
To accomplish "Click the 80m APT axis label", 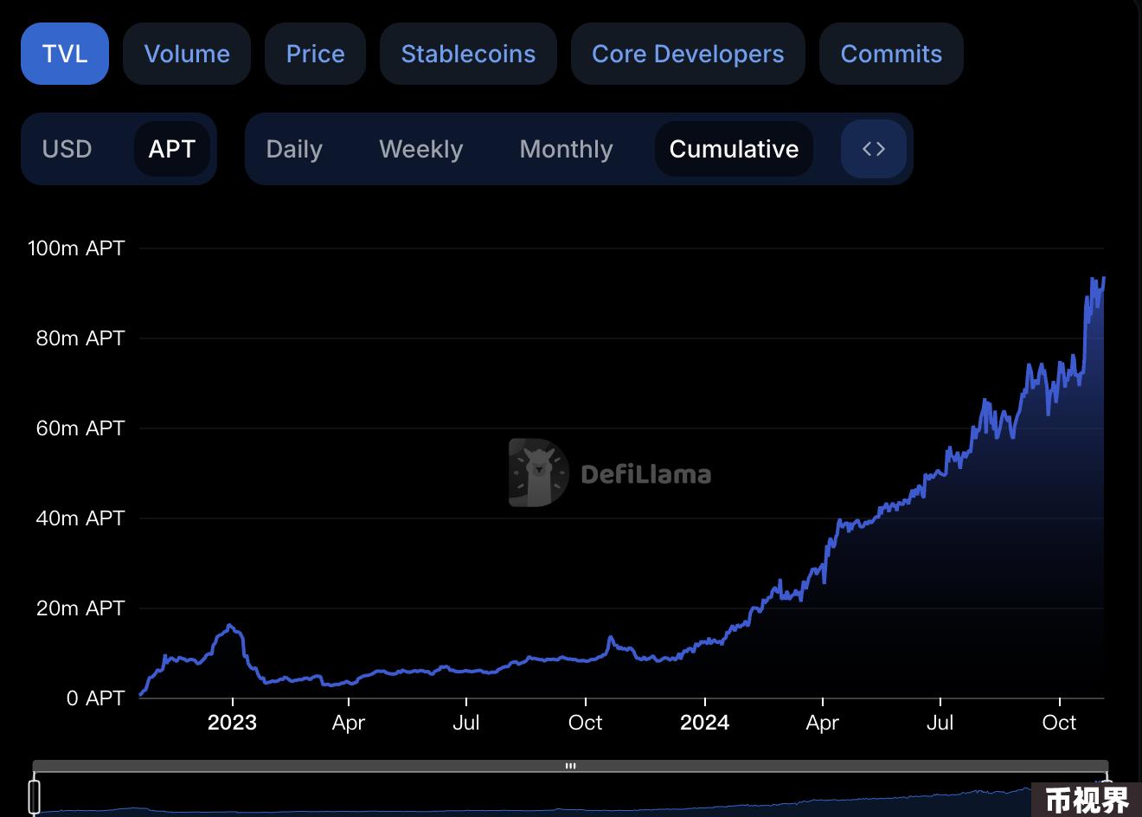I will 80,338.
